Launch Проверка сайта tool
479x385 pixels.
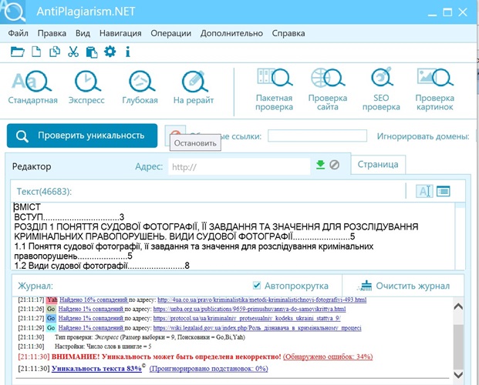[x=328, y=89]
